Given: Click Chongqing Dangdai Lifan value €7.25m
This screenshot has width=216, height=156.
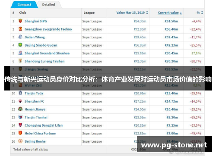Looking at the screenshot, I should point(172,125).
